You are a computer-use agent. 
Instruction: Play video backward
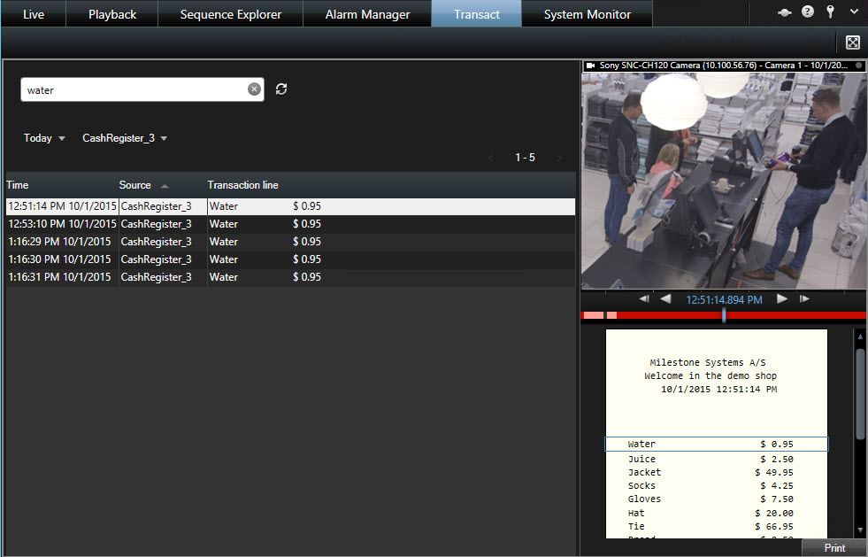pos(665,299)
